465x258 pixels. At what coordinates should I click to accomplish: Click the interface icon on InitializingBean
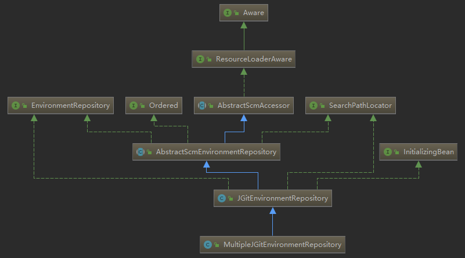[388, 152]
